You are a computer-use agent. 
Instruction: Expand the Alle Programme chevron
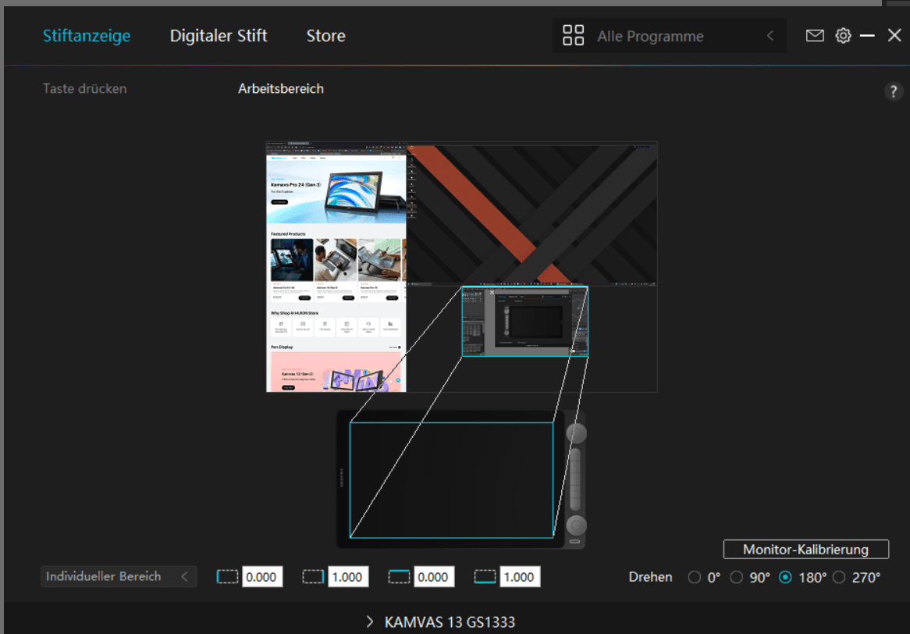click(x=769, y=35)
